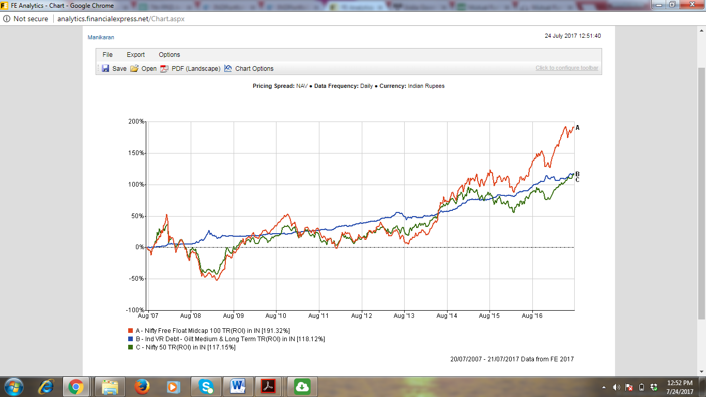Click the Open label in toolbar

pos(149,69)
